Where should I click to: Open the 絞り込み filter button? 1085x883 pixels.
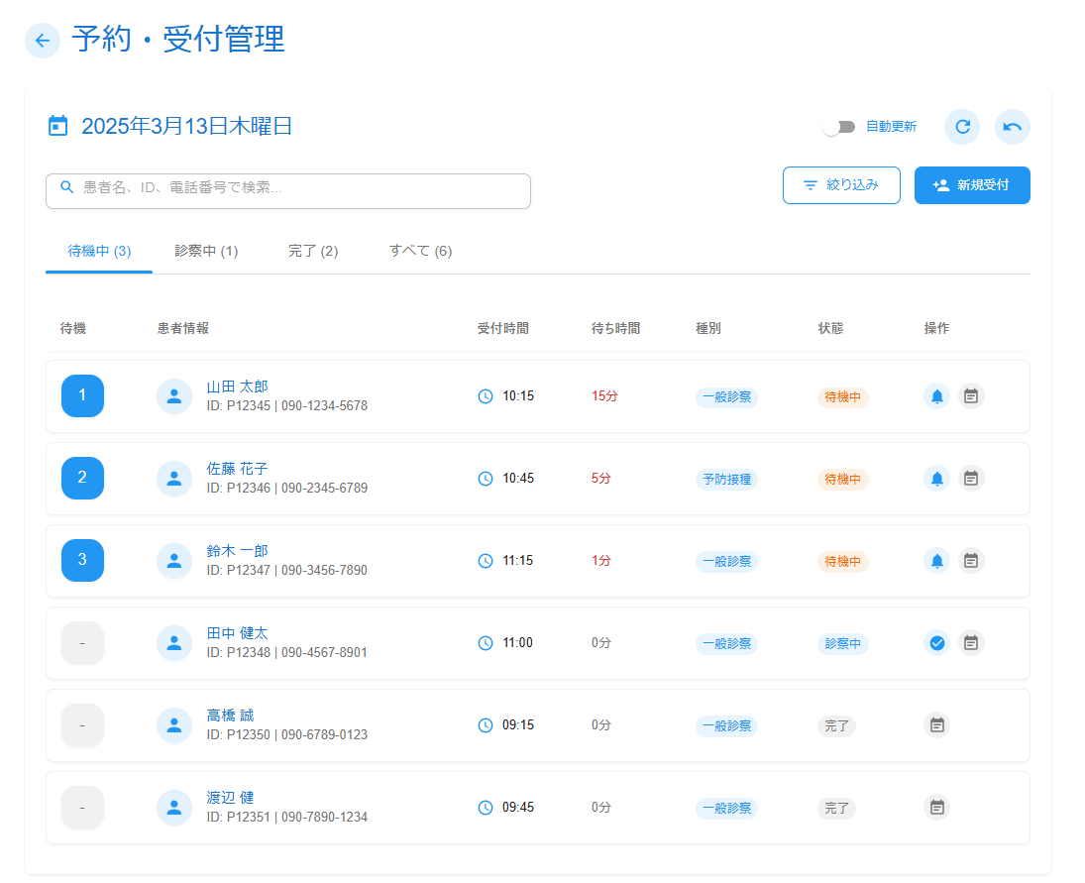click(841, 185)
